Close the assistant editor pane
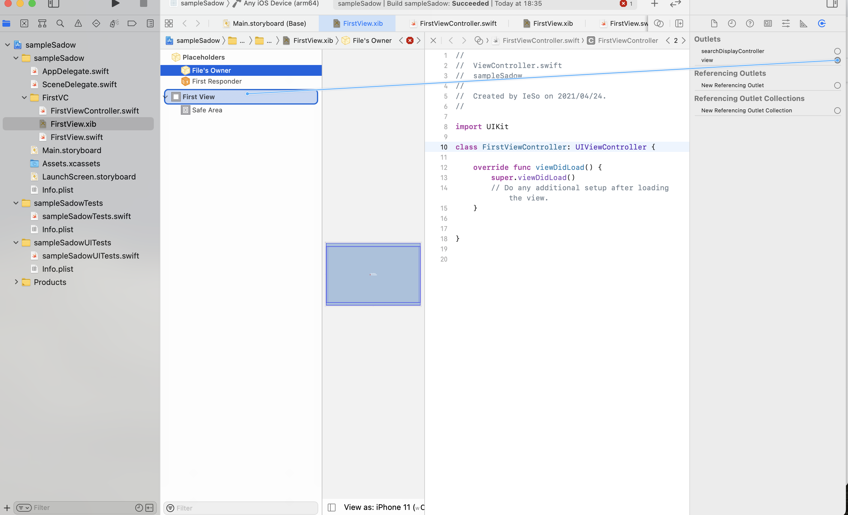The height and width of the screenshot is (515, 848). (433, 40)
